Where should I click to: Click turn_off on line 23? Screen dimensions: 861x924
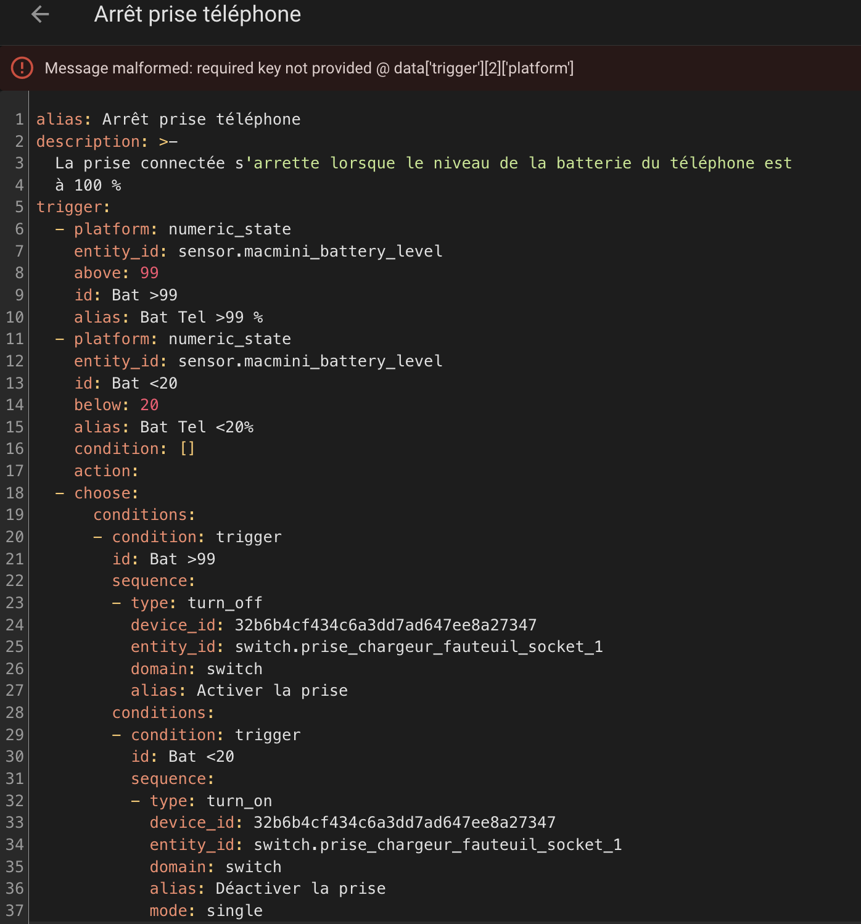click(x=225, y=603)
